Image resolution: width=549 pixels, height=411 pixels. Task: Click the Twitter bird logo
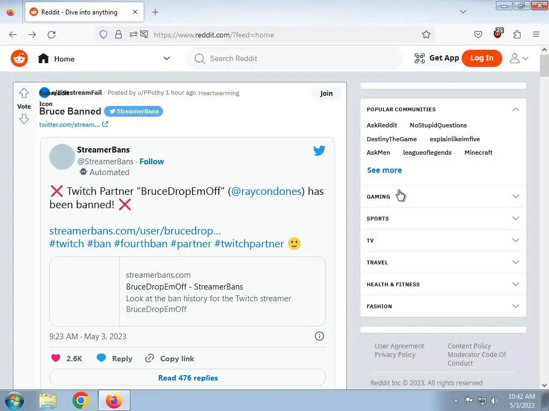point(319,150)
